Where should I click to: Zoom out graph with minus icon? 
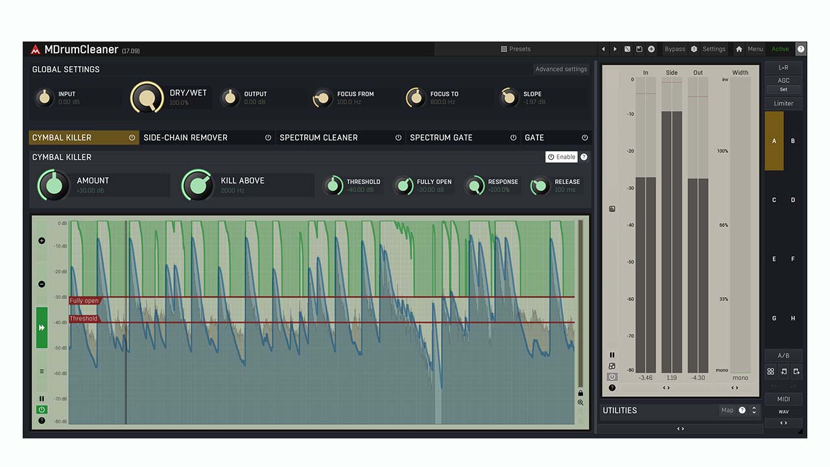coord(41,284)
